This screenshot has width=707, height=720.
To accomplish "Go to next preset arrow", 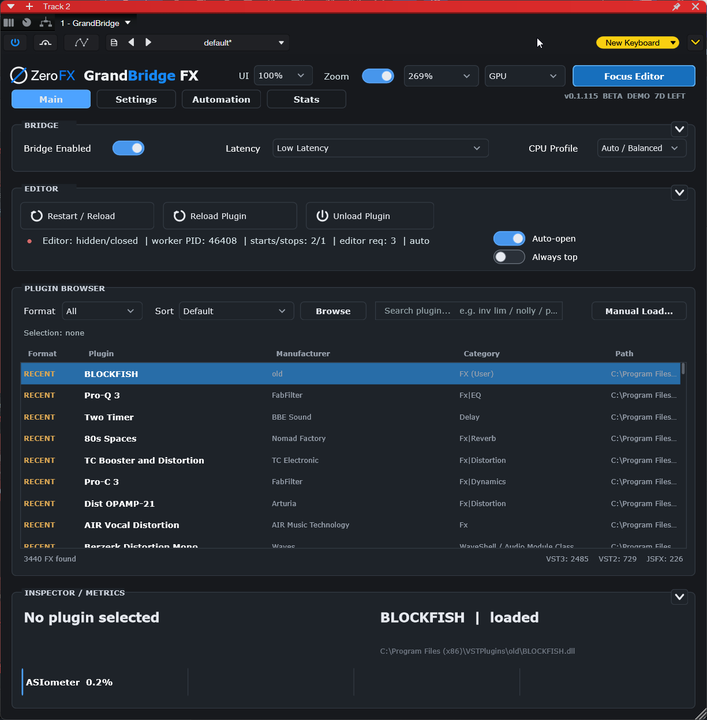I will [148, 42].
